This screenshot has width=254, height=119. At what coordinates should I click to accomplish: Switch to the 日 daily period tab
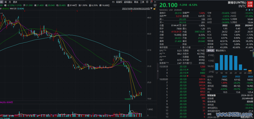(x=2, y=2)
